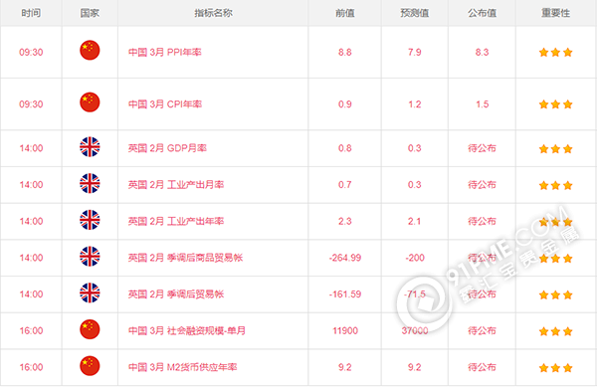This screenshot has width=597, height=388.
Task: Select the 重要性 column header
Action: coord(556,13)
